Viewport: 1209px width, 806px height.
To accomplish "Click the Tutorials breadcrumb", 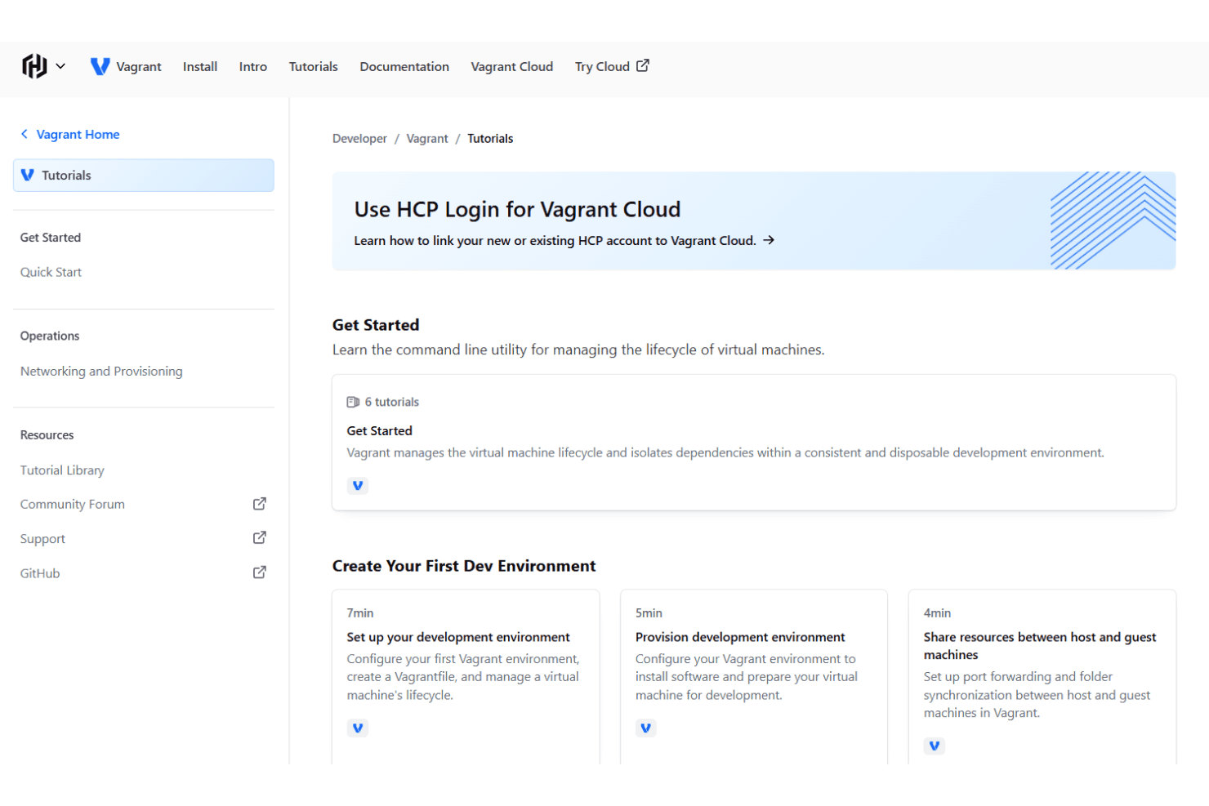I will click(x=490, y=139).
